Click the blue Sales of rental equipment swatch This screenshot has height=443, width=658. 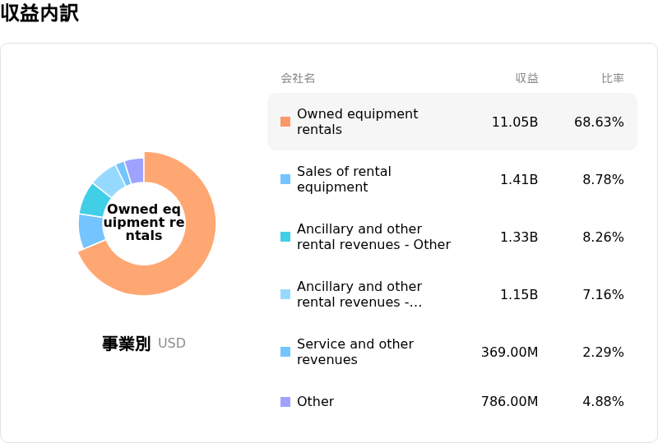click(x=285, y=179)
